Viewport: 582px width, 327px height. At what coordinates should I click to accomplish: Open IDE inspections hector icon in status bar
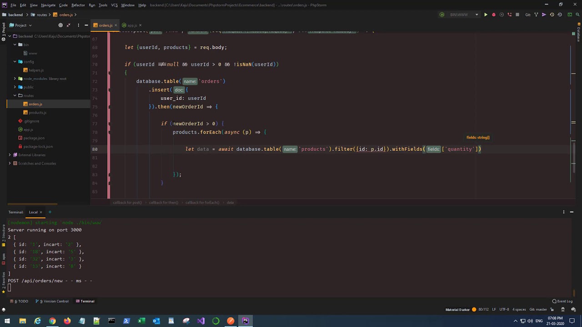click(x=562, y=310)
